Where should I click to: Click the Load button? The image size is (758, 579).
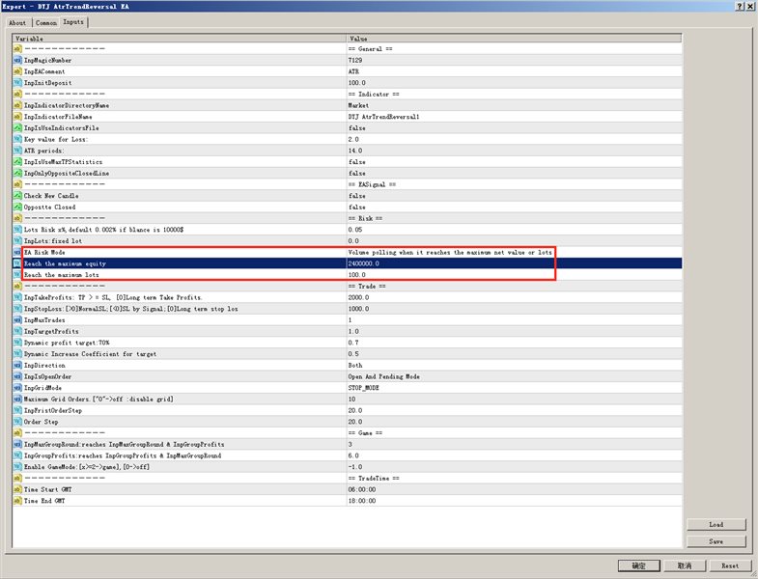point(716,524)
